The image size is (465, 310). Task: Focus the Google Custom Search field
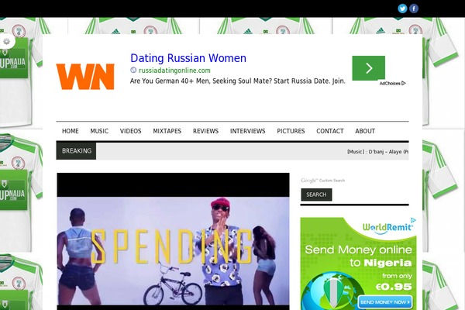click(x=354, y=181)
